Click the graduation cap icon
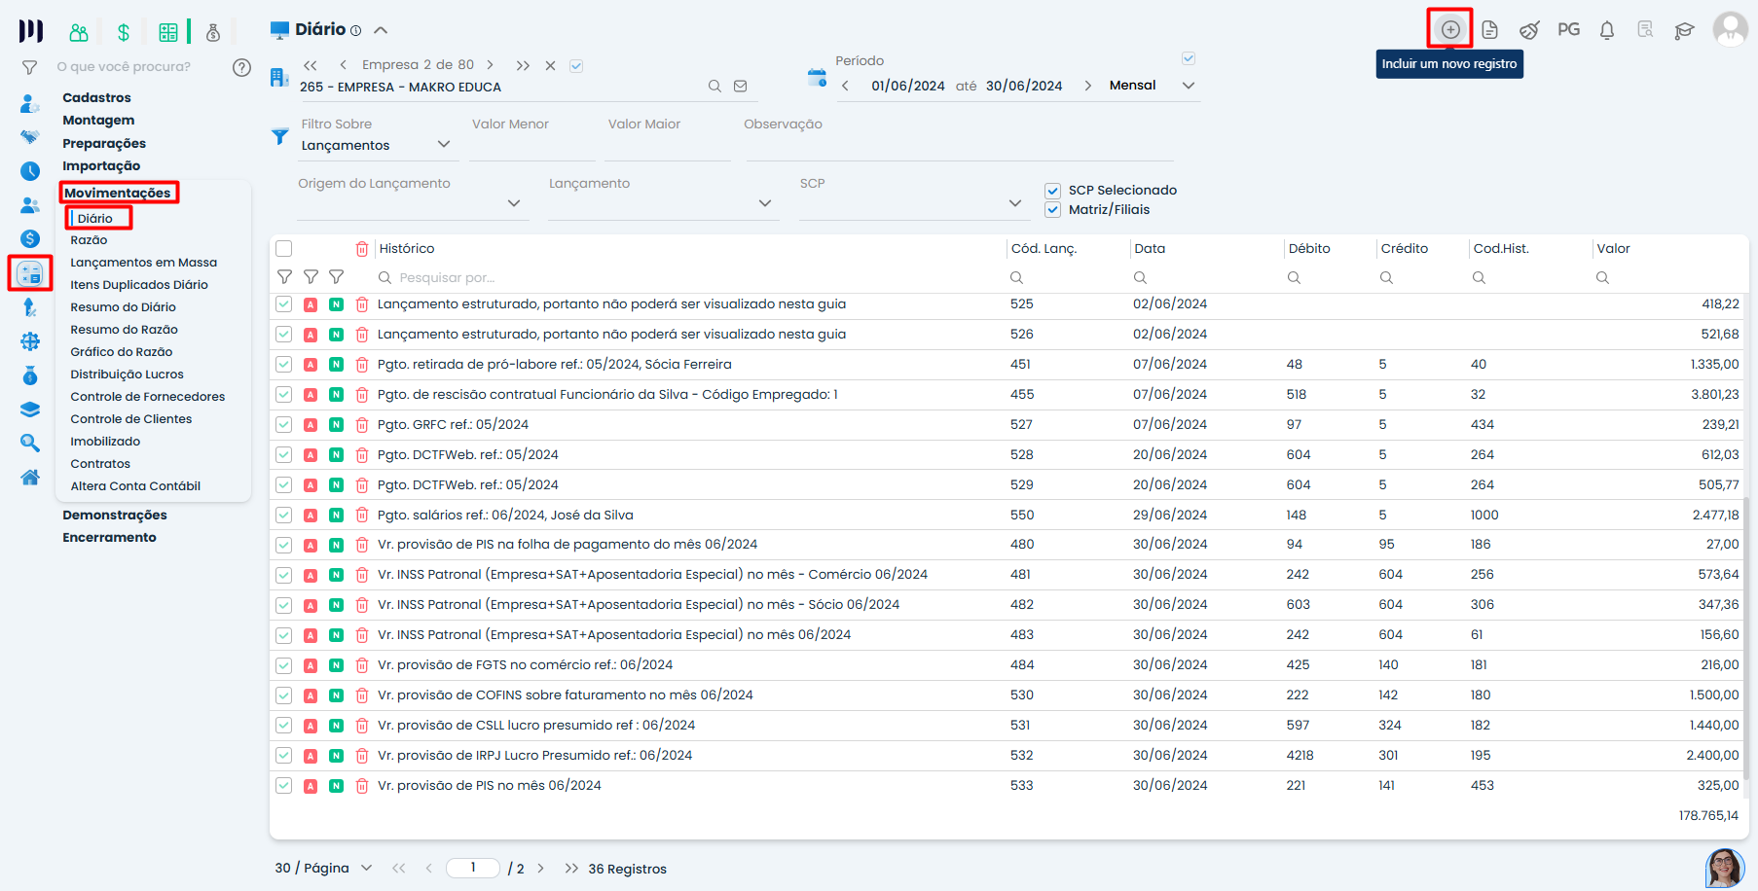The width and height of the screenshot is (1758, 891). tap(1683, 31)
